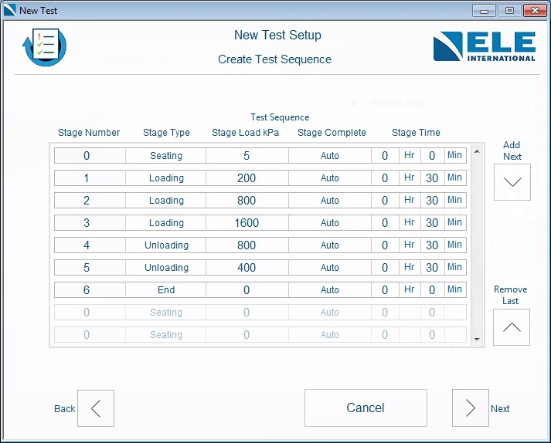This screenshot has height=443, width=551.
Task: Click the Remove Last up-chevron button
Action: (512, 327)
